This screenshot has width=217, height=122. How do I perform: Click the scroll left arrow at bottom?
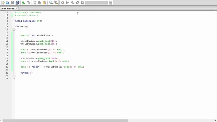(x=1, y=121)
